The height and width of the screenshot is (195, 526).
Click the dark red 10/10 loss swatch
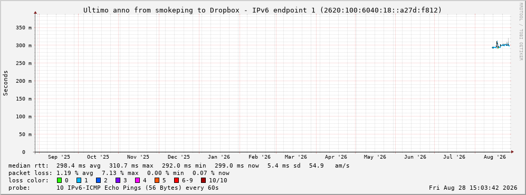204,180
